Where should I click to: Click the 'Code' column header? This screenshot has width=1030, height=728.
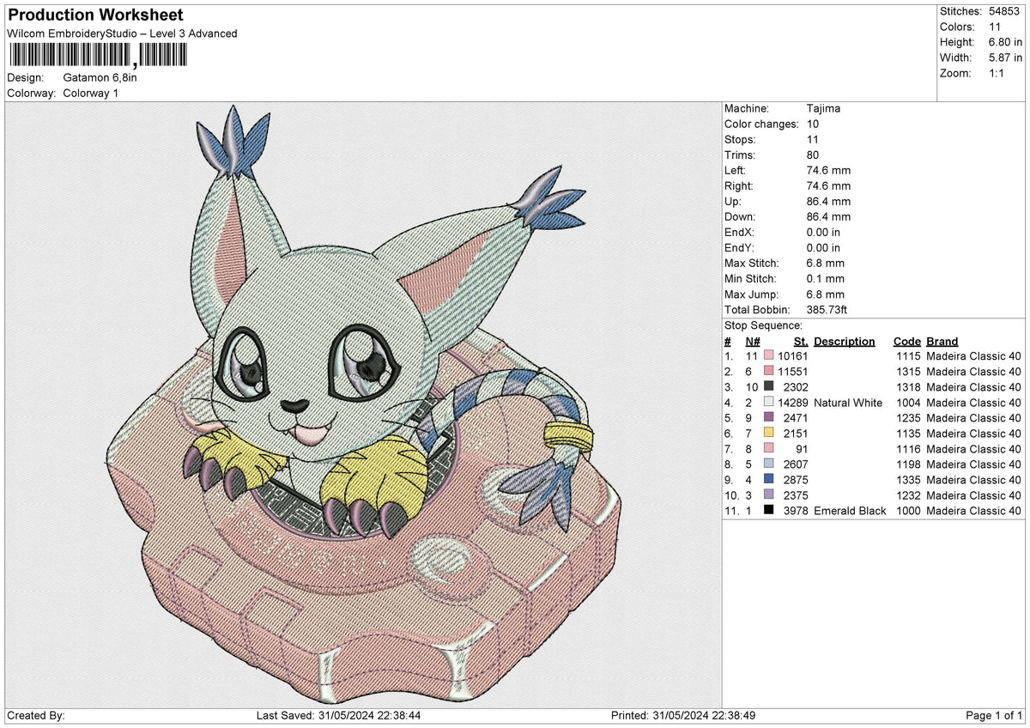click(906, 341)
